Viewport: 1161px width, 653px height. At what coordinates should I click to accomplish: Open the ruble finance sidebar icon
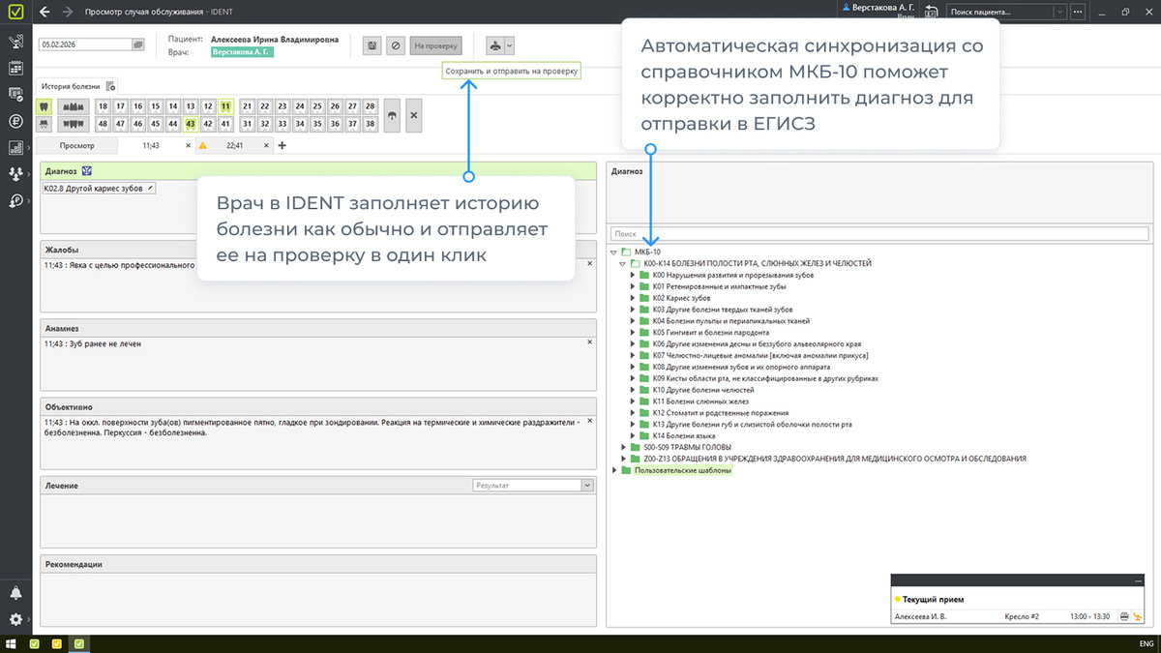pos(15,122)
